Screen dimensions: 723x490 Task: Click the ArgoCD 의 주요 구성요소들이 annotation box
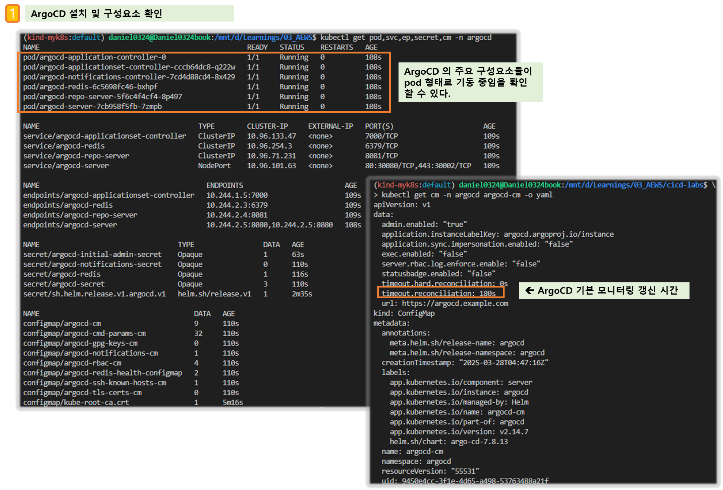(x=470, y=82)
